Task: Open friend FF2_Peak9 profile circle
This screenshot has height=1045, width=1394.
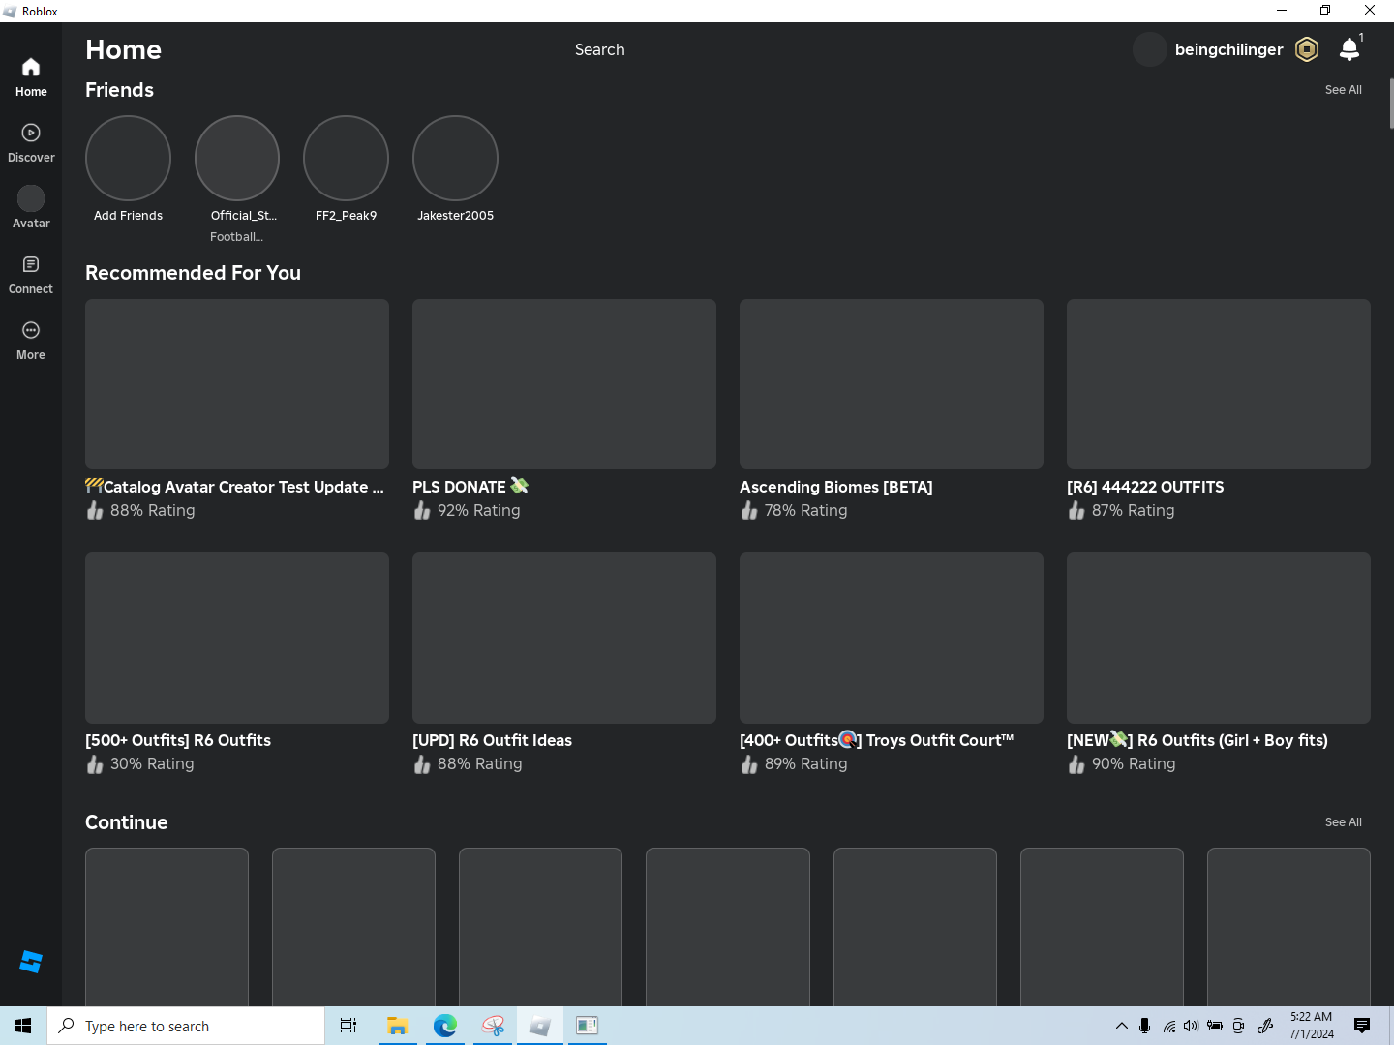Action: point(346,158)
